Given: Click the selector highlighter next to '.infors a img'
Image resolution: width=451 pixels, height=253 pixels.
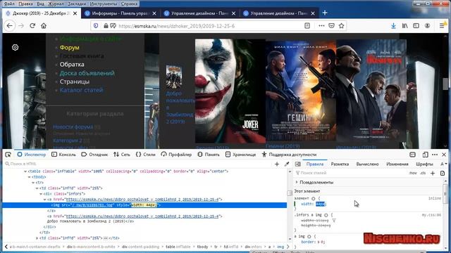Looking at the screenshot, I should coord(326,215).
